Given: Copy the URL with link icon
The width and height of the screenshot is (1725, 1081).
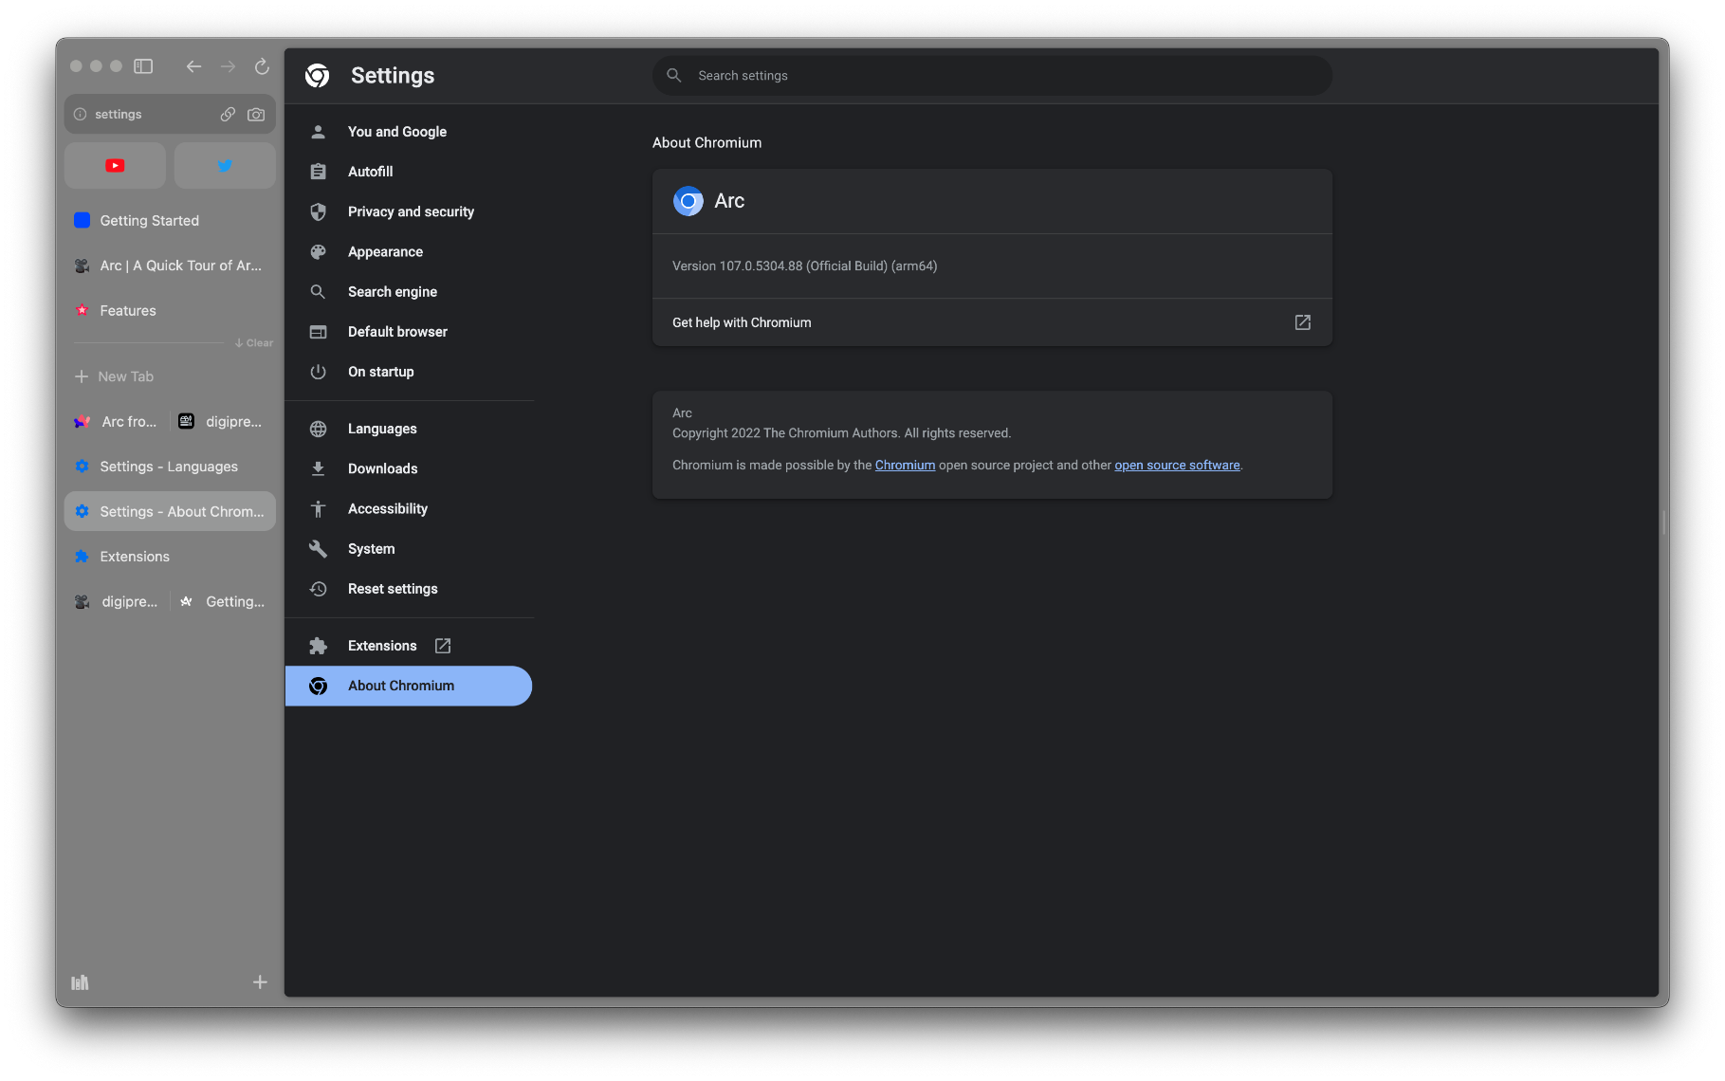Looking at the screenshot, I should point(228,114).
